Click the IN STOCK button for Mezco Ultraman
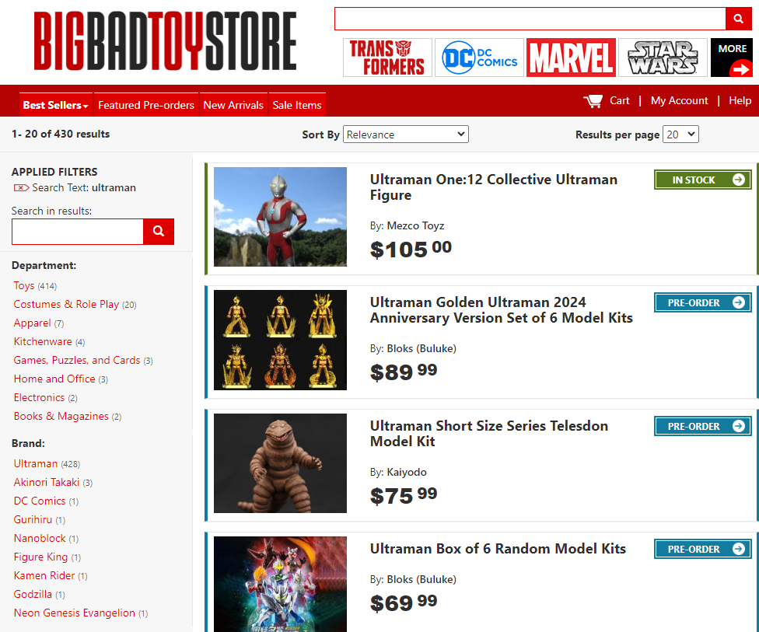Screen dimensions: 759x632 pos(702,180)
